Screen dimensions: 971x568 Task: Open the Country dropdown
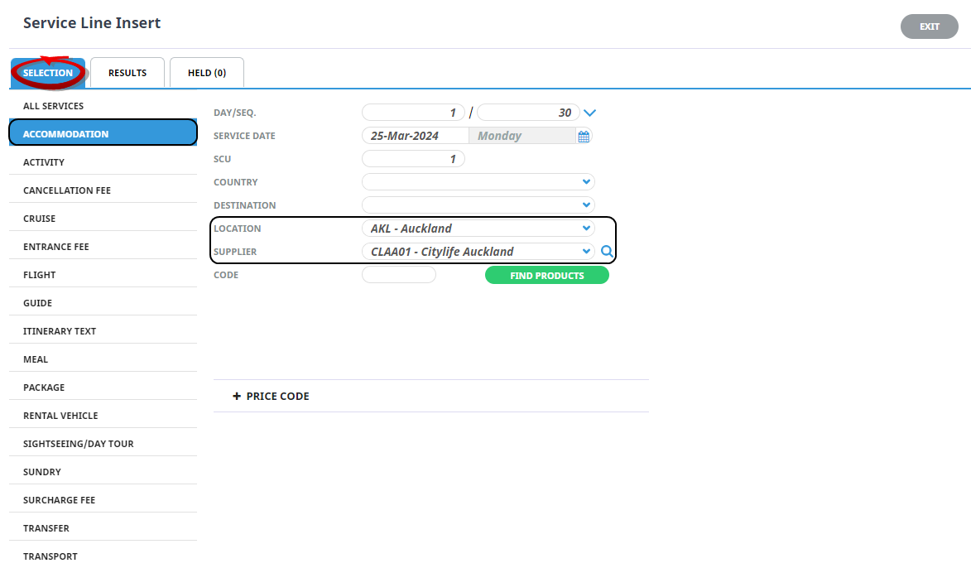pos(586,182)
